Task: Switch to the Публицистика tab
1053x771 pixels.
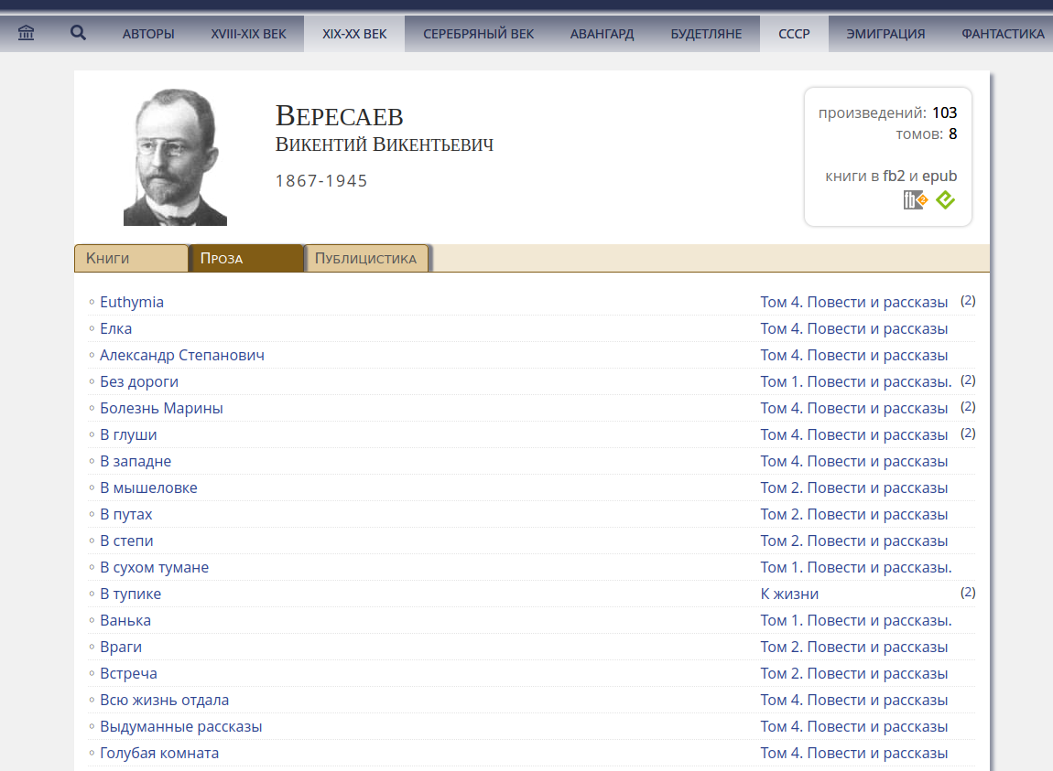Action: pos(365,259)
